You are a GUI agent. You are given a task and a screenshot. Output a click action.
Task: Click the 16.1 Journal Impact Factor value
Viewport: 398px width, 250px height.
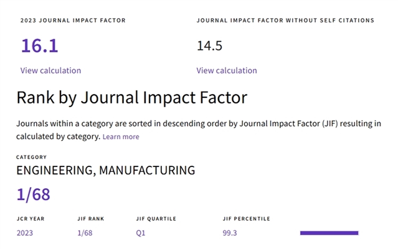point(40,46)
